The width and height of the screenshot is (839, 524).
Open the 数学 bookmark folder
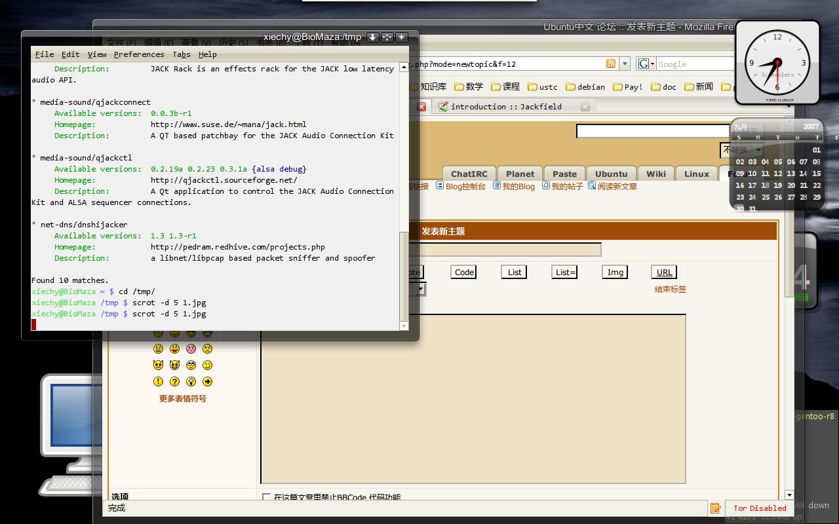[x=469, y=86]
